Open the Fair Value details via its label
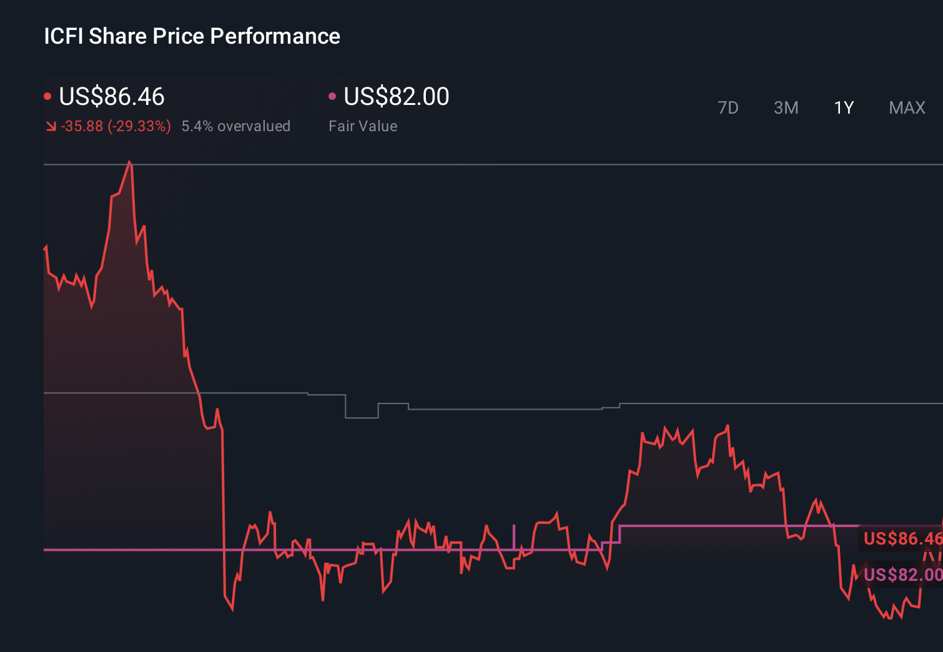943x652 pixels. (363, 126)
